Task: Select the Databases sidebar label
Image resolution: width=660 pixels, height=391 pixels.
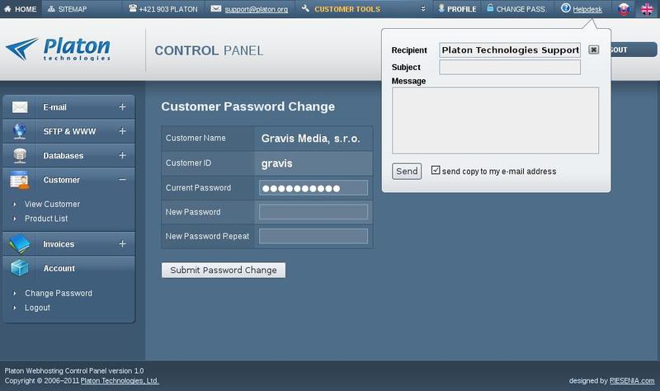Action: coord(64,156)
